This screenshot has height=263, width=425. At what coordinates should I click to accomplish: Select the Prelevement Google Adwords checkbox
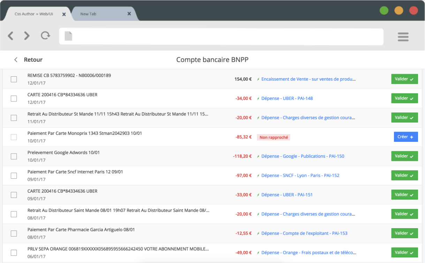point(14,156)
